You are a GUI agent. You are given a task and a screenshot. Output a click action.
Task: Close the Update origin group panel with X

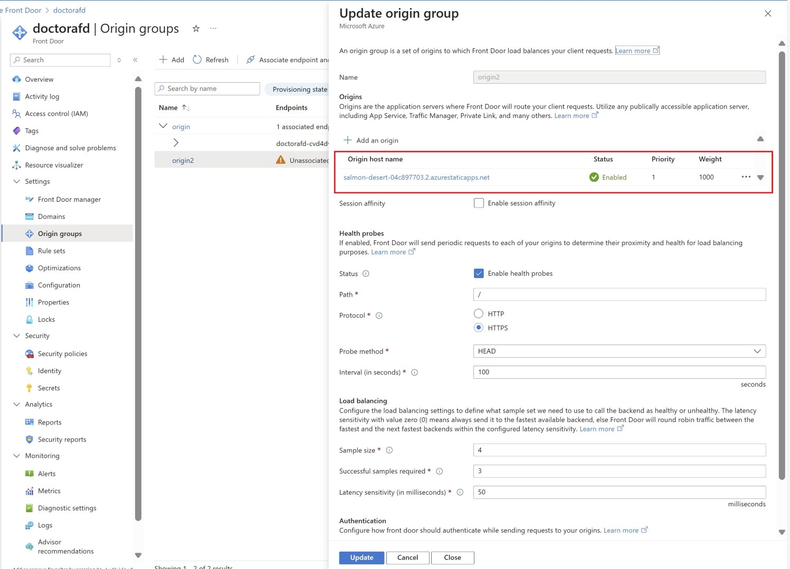click(x=768, y=14)
